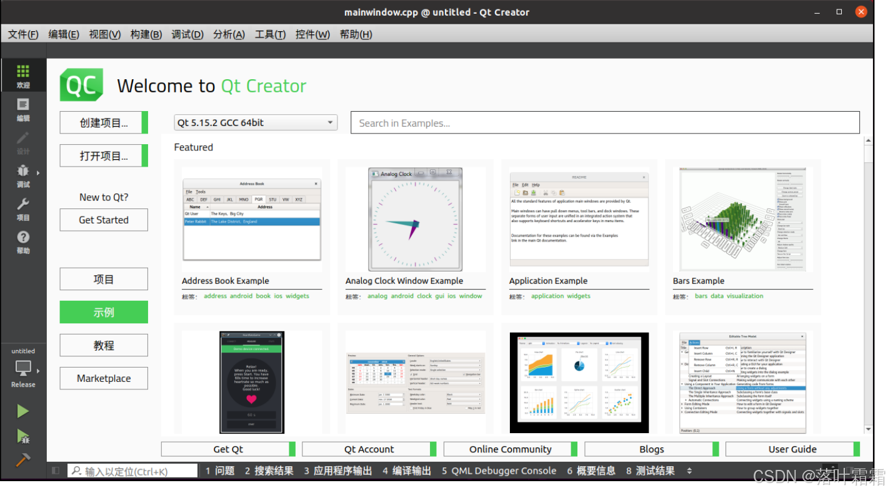Image resolution: width=888 pixels, height=493 pixels.
Task: Open the 视图(V) menu
Action: [x=105, y=34]
